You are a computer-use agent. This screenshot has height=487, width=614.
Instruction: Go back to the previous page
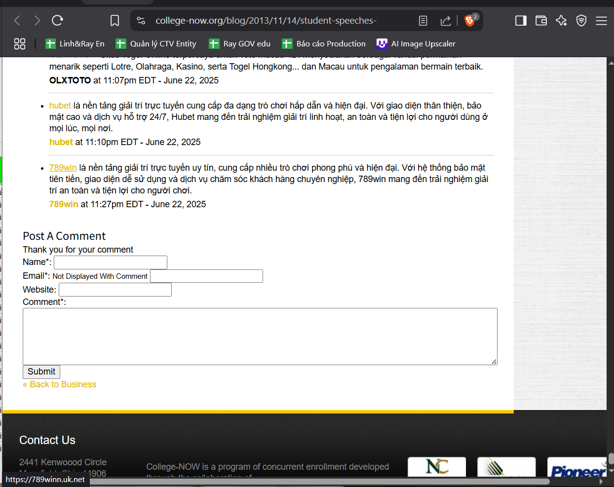pos(18,21)
